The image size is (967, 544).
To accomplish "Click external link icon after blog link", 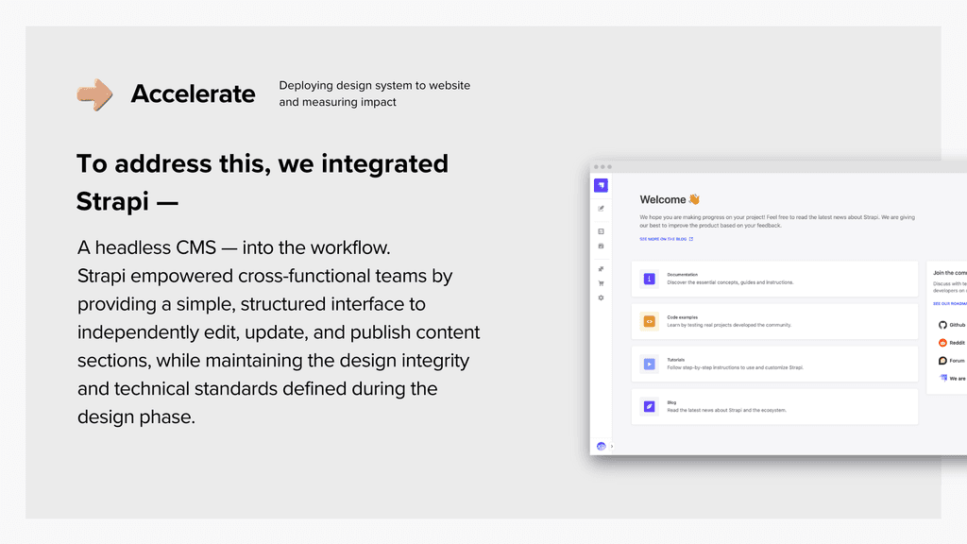I will [690, 239].
